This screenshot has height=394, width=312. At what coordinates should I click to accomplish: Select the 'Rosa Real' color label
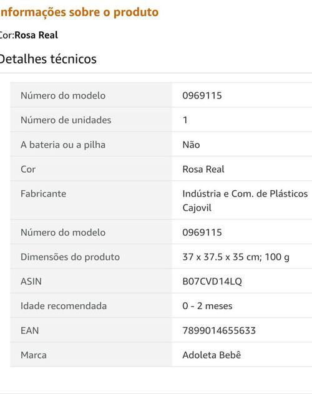coord(36,35)
